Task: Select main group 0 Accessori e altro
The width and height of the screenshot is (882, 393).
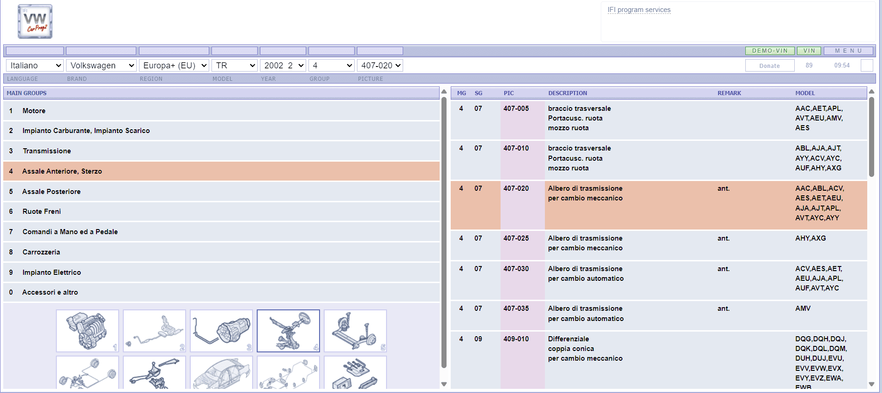Action: (221, 292)
